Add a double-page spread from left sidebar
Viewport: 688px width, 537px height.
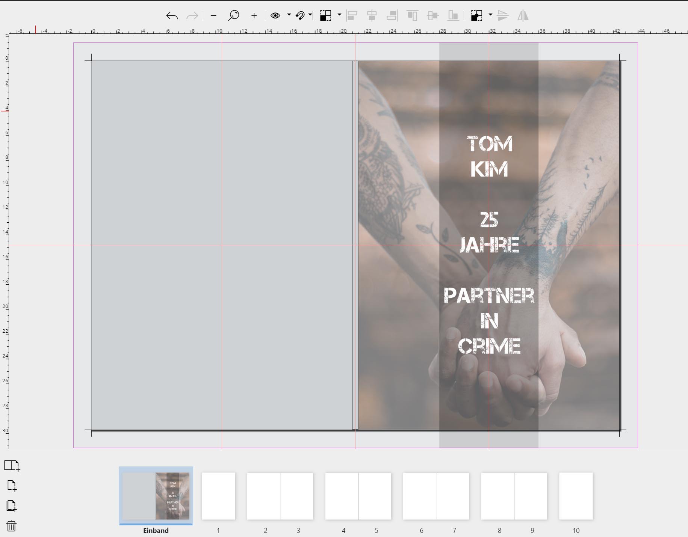[x=12, y=466]
